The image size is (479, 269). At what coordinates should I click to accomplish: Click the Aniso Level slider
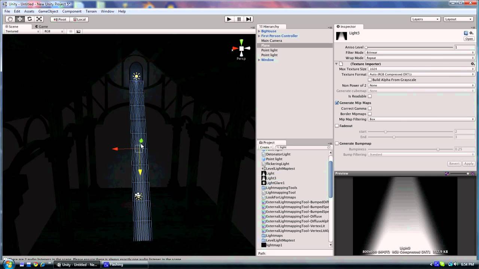(409, 47)
